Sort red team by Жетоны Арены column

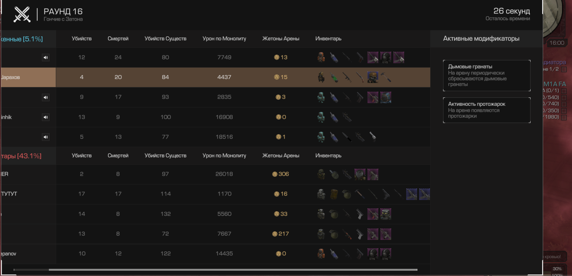(x=281, y=155)
